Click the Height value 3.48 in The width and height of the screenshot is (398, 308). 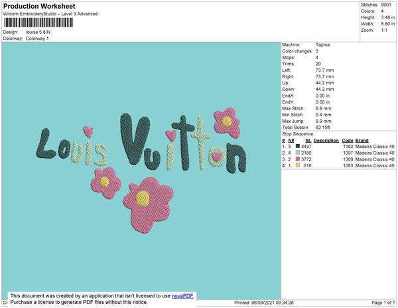(388, 17)
